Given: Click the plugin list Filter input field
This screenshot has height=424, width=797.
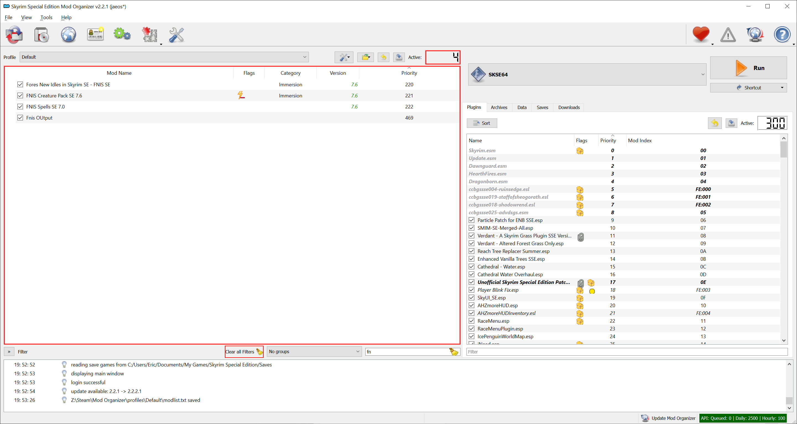Looking at the screenshot, I should 627,351.
